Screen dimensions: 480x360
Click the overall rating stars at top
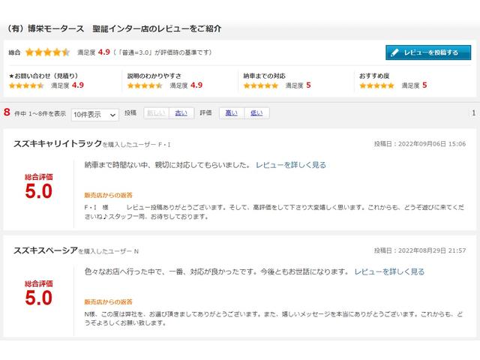click(x=47, y=52)
